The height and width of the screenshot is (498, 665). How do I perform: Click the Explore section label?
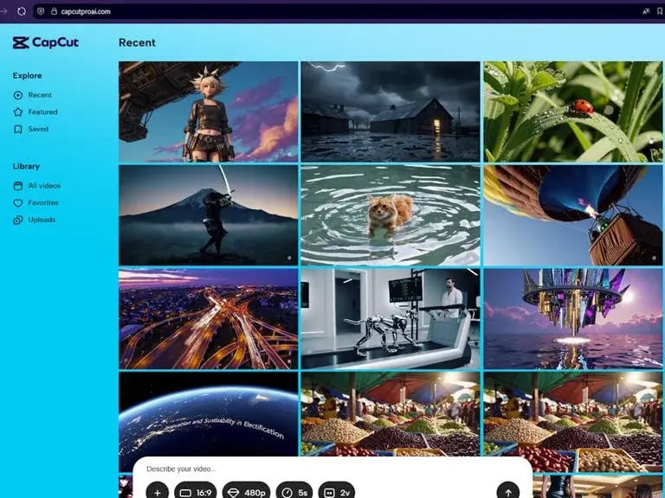(x=27, y=76)
